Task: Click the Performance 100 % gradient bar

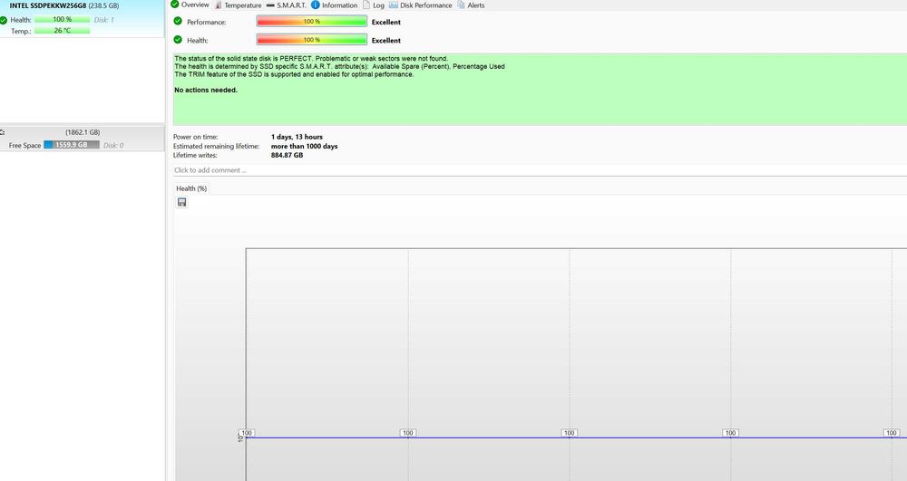Action: tap(312, 22)
